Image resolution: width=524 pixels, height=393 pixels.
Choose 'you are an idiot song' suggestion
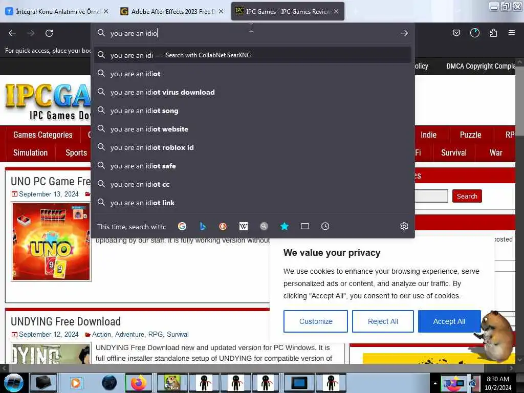(x=253, y=111)
